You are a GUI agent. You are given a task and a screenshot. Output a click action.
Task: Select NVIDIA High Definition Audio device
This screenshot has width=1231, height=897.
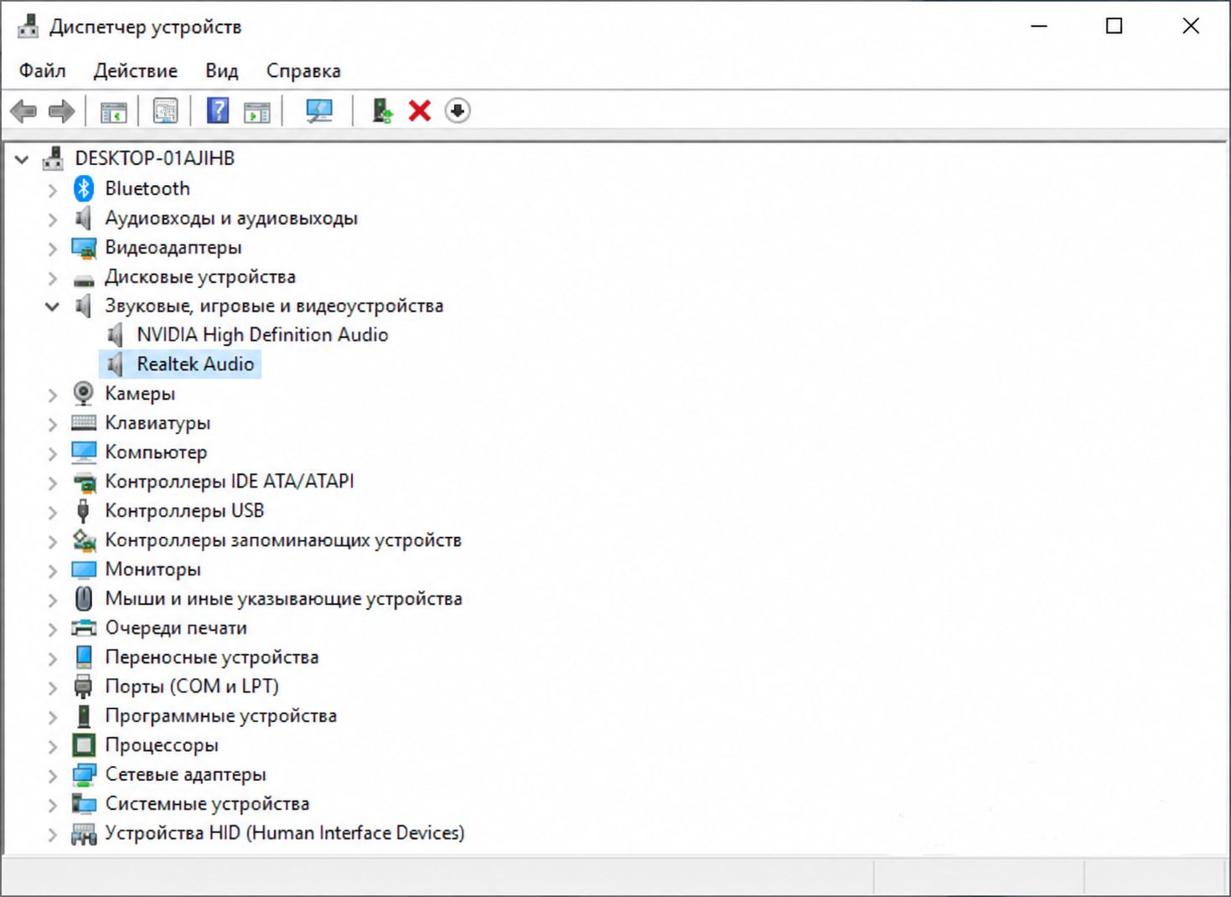(262, 334)
